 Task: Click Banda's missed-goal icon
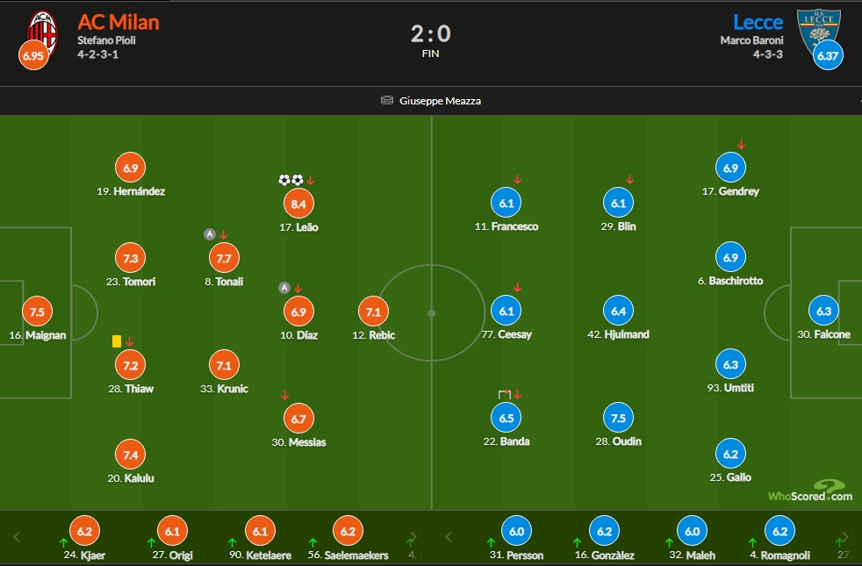pyautogui.click(x=504, y=395)
